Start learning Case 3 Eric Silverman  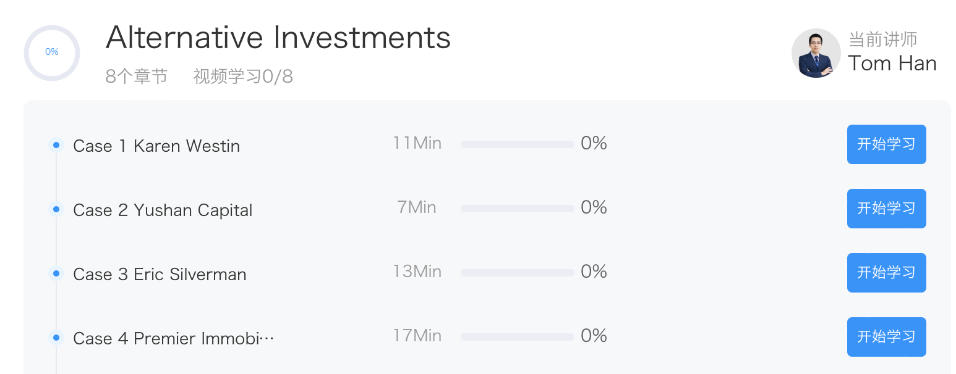886,273
